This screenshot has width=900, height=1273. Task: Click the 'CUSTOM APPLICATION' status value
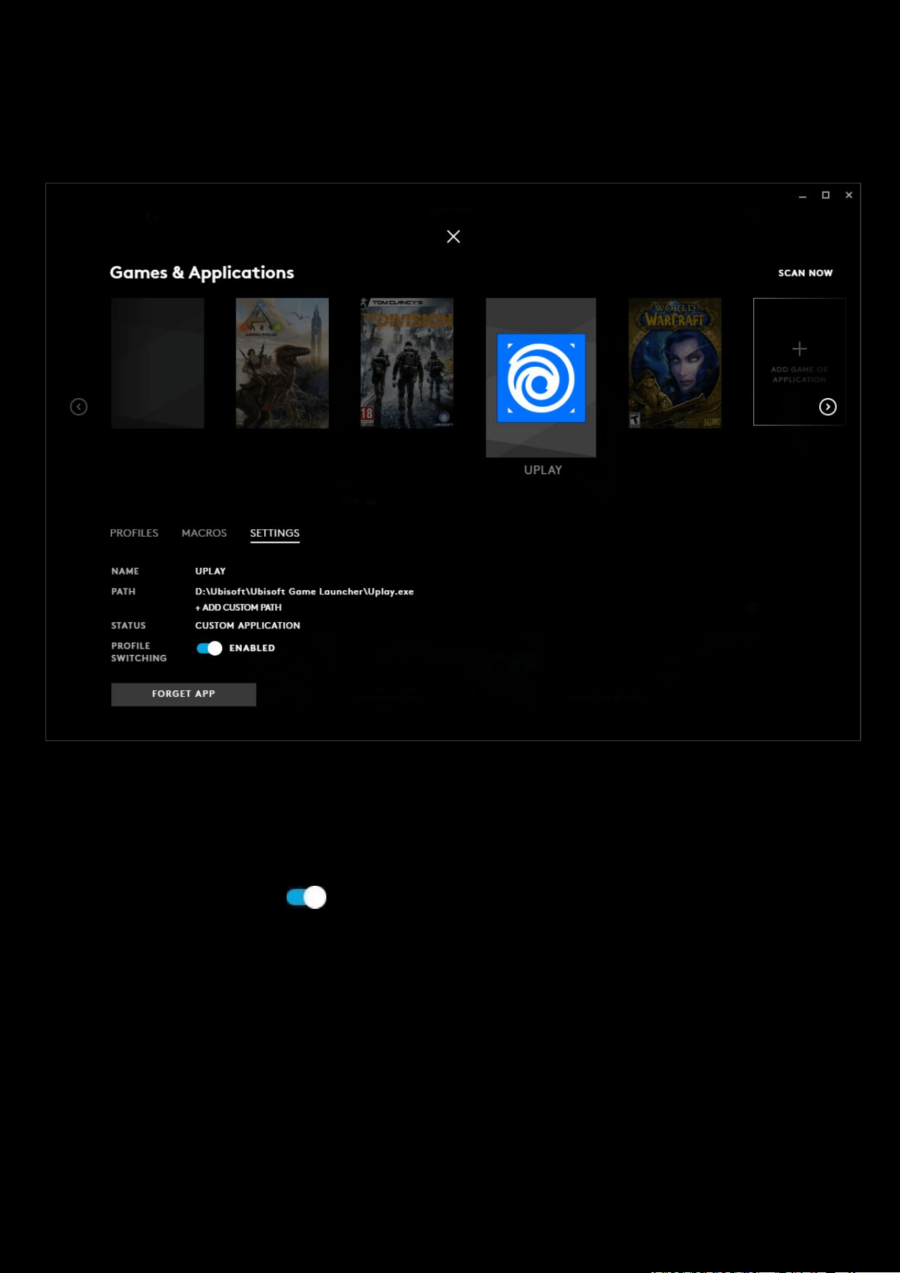click(x=247, y=626)
